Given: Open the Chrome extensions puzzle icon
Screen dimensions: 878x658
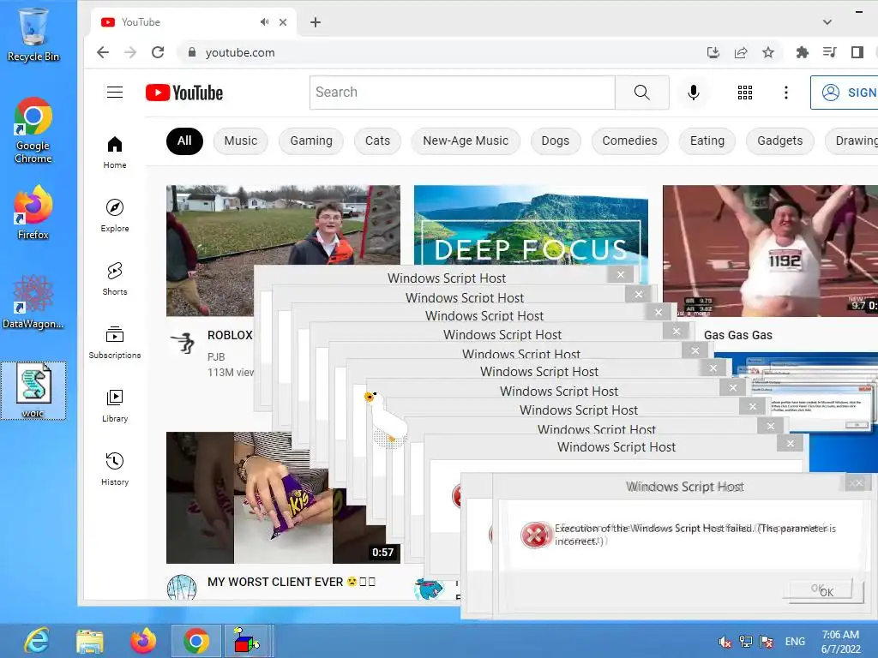Looking at the screenshot, I should click(x=802, y=52).
